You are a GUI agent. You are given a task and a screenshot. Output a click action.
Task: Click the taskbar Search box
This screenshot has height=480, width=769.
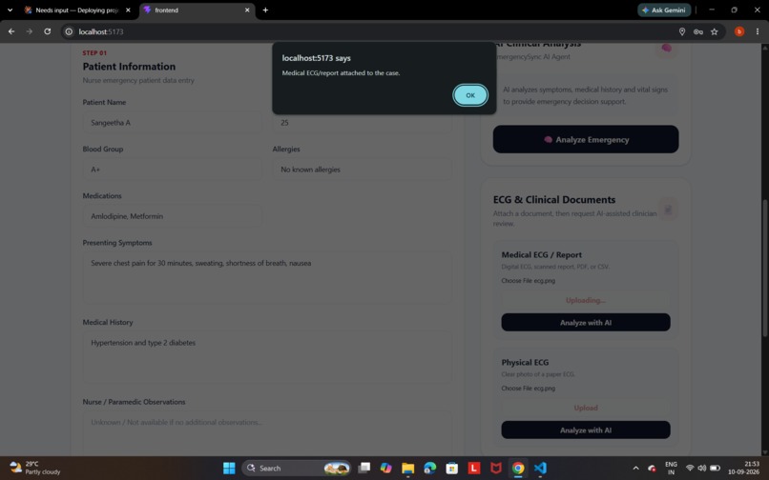[x=296, y=468]
